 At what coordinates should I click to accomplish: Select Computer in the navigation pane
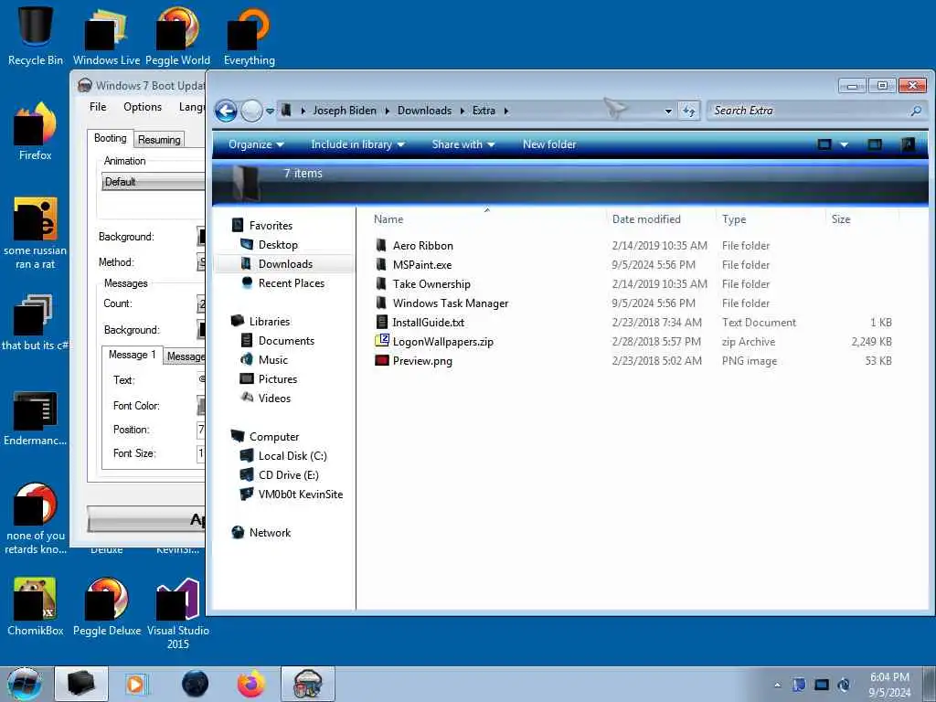coord(274,436)
